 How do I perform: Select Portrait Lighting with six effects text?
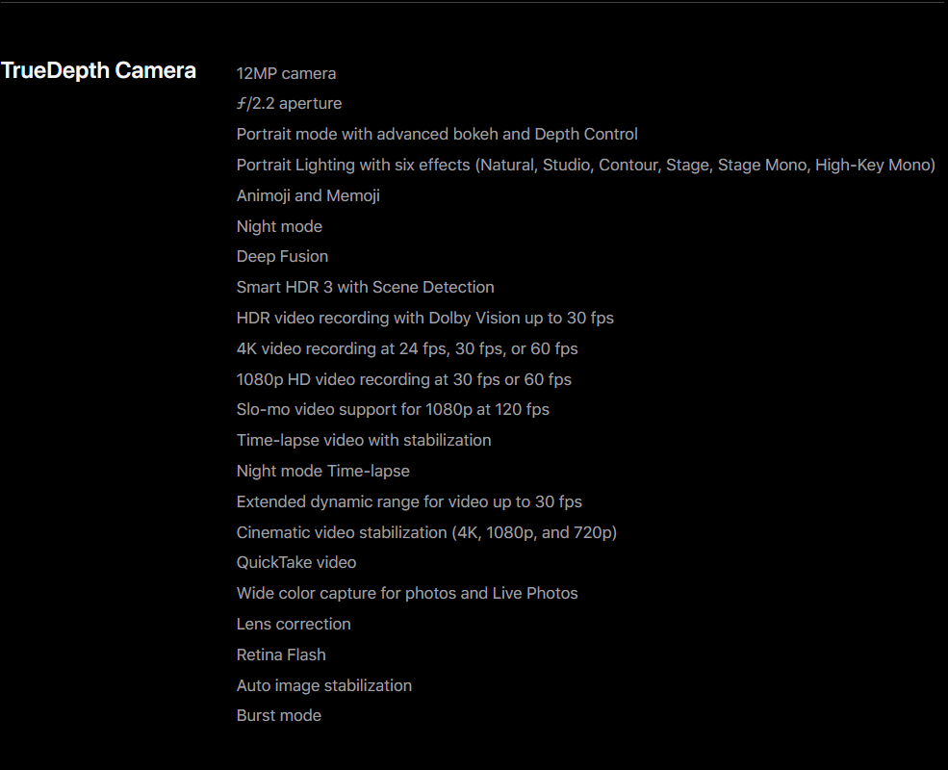point(586,165)
